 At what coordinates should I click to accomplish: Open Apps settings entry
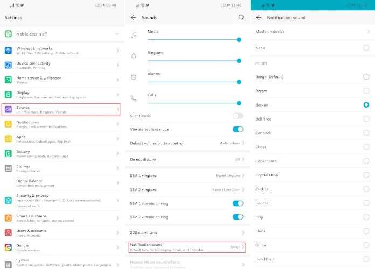(x=62, y=139)
